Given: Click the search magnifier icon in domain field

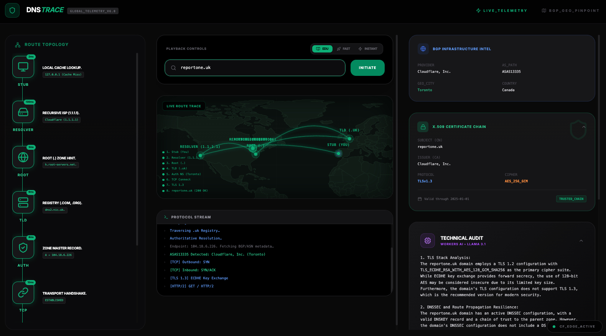Looking at the screenshot, I should click(x=173, y=68).
